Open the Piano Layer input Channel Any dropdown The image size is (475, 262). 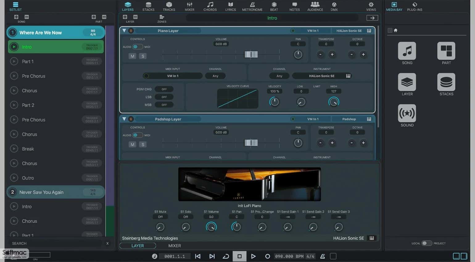click(215, 76)
